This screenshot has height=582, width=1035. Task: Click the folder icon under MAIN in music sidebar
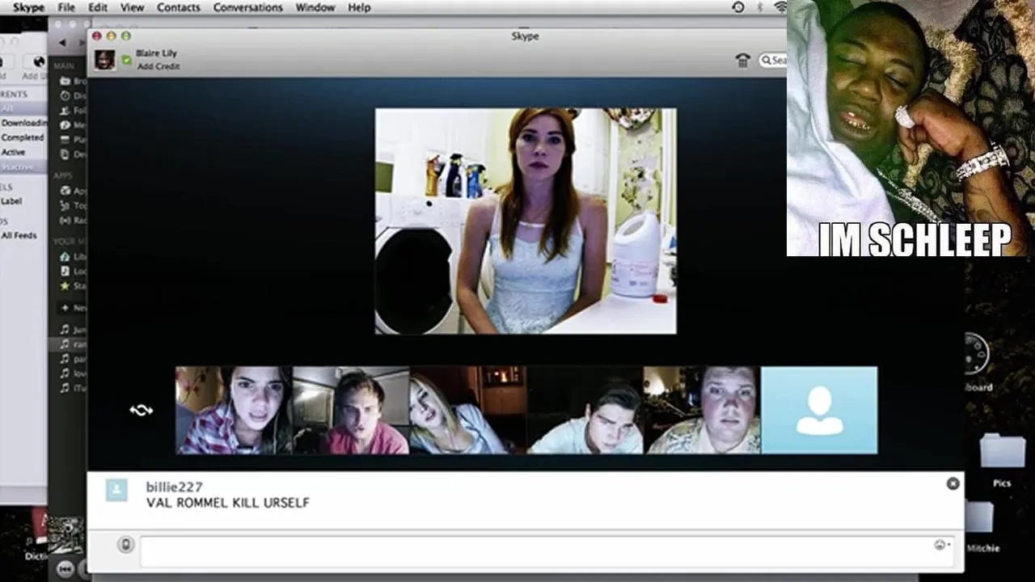click(x=65, y=81)
